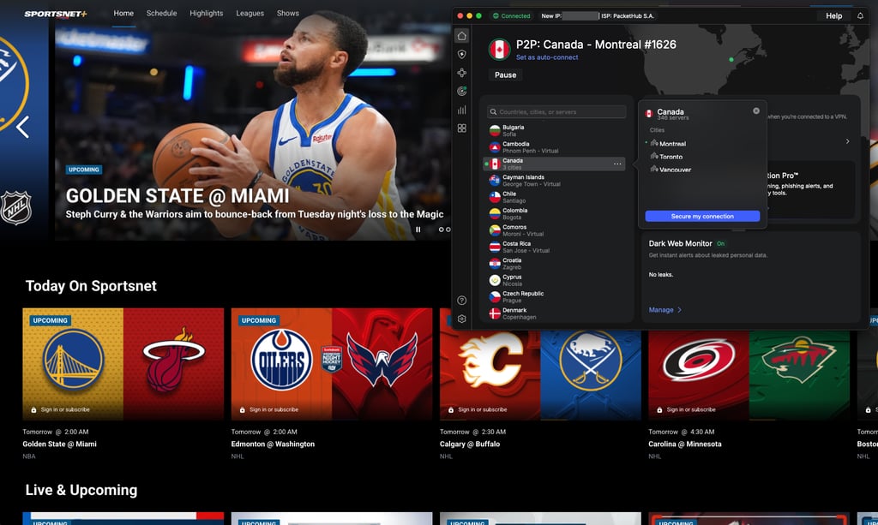Open the statistics bars sidebar icon
878x525 pixels.
click(461, 110)
